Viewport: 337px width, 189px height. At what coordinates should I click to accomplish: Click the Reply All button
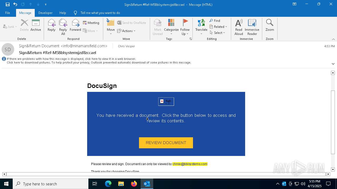pyautogui.click(x=63, y=27)
